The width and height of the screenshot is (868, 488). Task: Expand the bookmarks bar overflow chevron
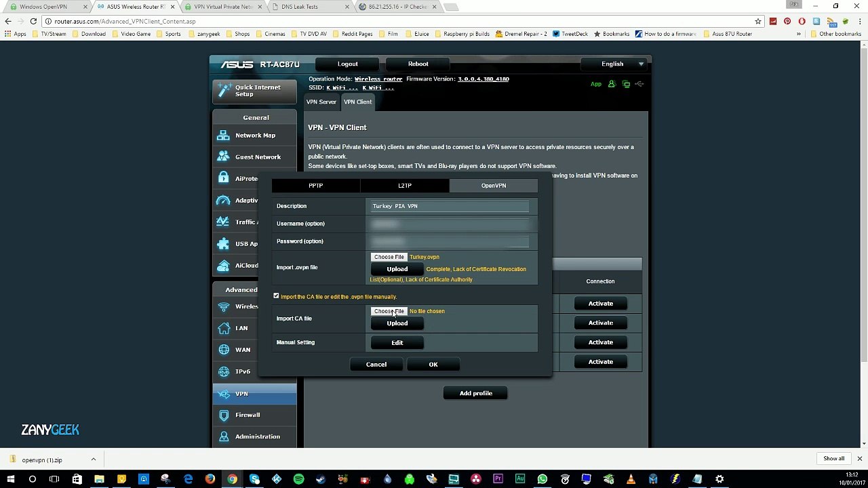click(x=800, y=34)
